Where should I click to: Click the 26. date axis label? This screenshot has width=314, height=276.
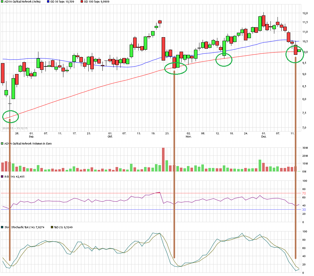pos(17,133)
